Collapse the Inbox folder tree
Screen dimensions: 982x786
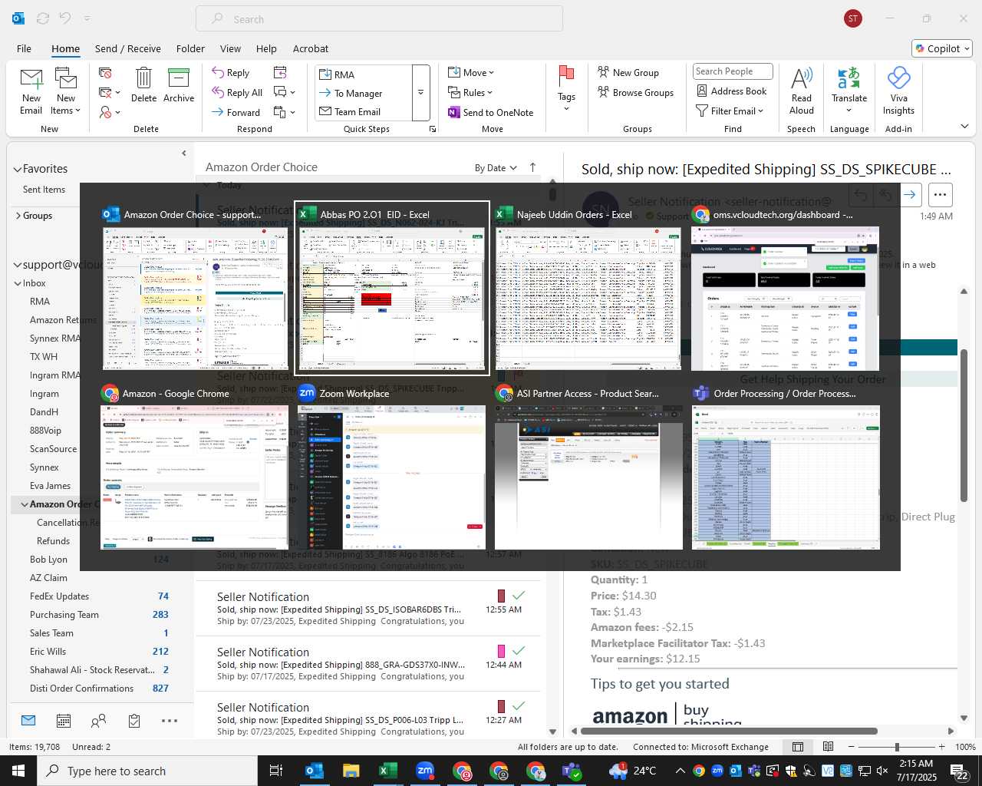click(18, 283)
